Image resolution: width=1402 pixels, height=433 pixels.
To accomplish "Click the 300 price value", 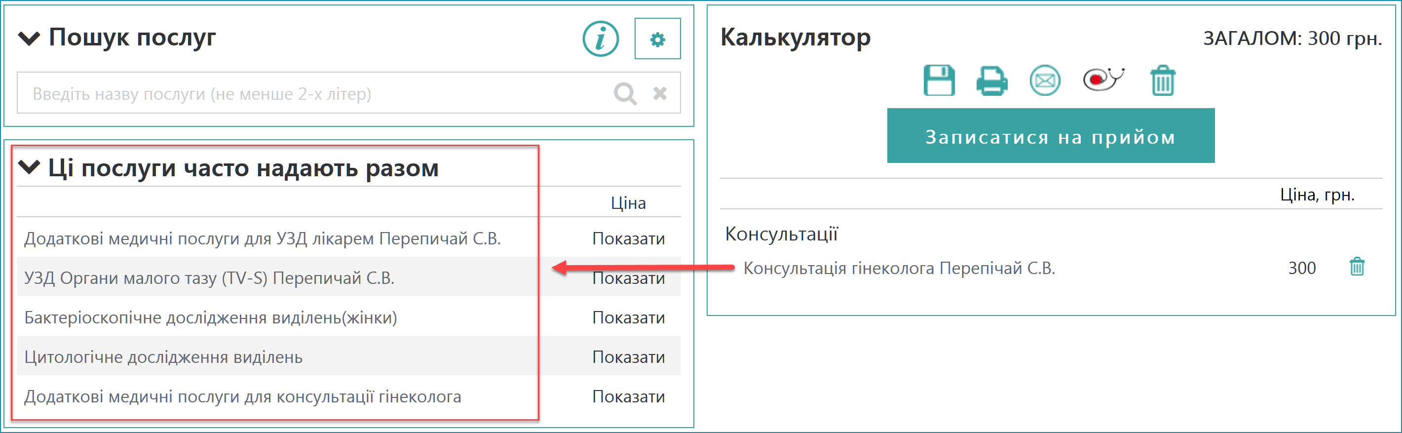I will pos(1302,268).
